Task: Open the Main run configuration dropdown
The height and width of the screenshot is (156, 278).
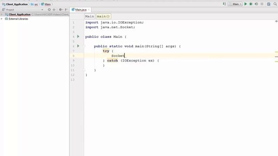Action: (x=235, y=4)
